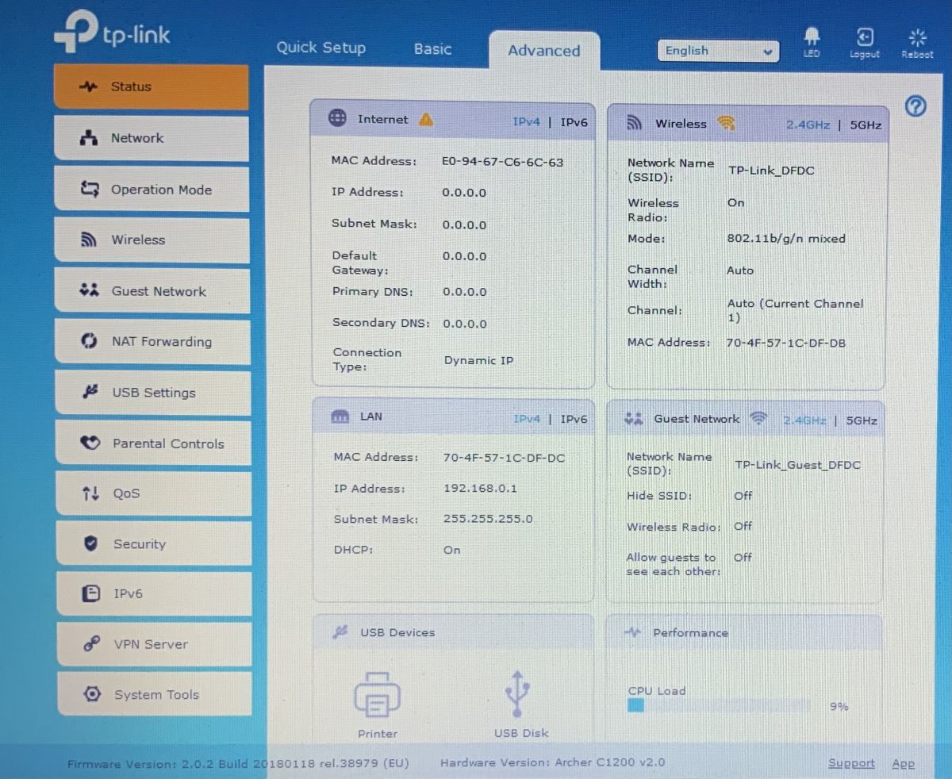The image size is (952, 779).
Task: Click the Printer icon in USB Devices
Action: [377, 693]
